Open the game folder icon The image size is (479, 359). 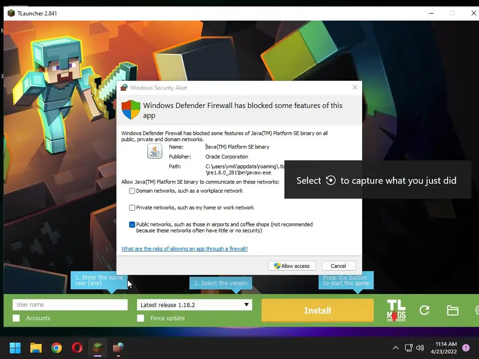tap(452, 310)
